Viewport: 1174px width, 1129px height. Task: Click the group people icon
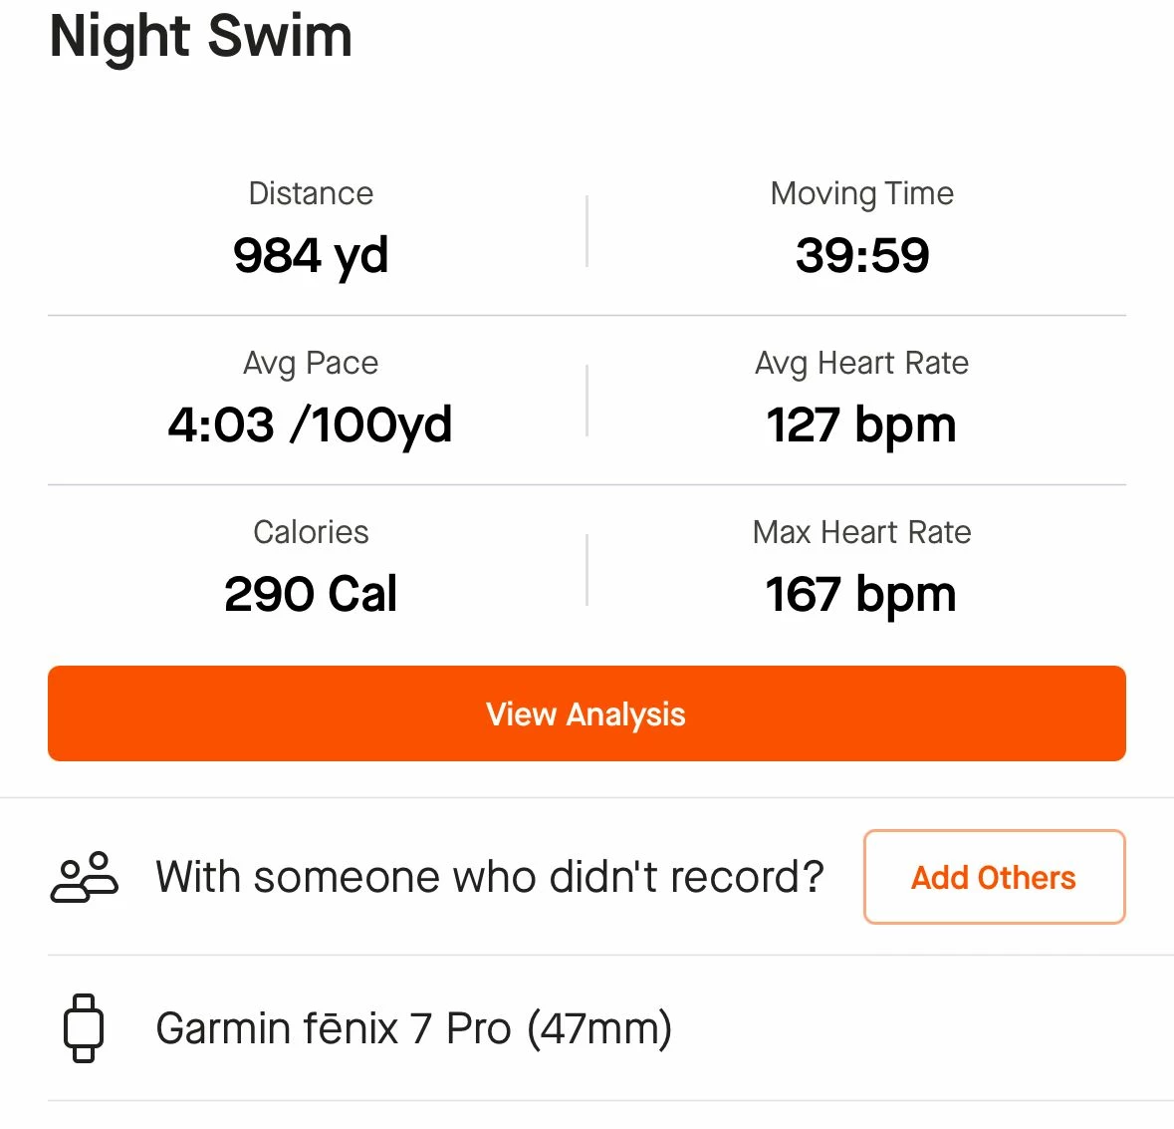pos(84,877)
